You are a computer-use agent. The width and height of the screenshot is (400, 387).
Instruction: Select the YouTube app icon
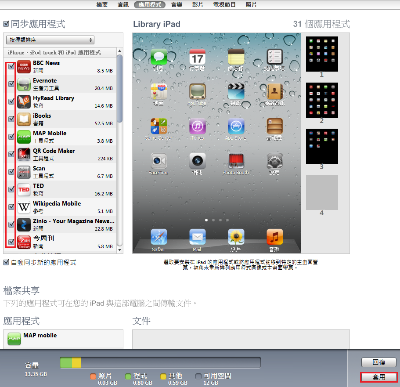(197, 91)
